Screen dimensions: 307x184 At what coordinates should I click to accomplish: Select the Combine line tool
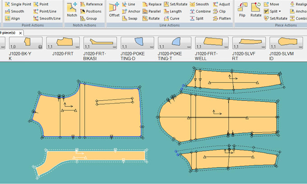point(200,11)
